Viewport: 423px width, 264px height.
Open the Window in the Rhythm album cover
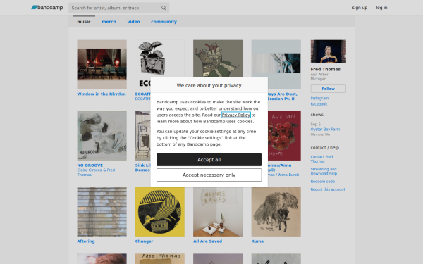[x=102, y=65]
